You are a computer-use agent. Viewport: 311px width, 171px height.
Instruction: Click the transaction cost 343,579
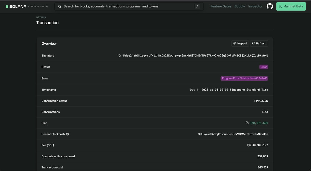pyautogui.click(x=263, y=167)
